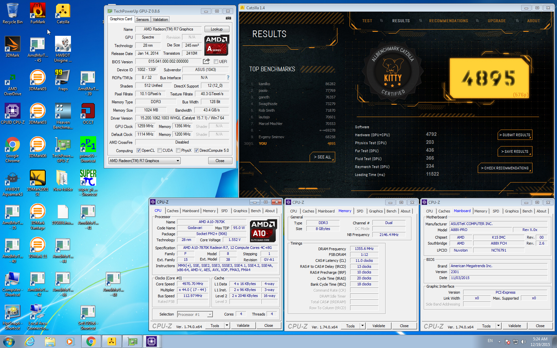Screen dimensions: 557x348
Task: Open TechPowerUp GPU-Z desktop icon
Action: [x=63, y=149]
